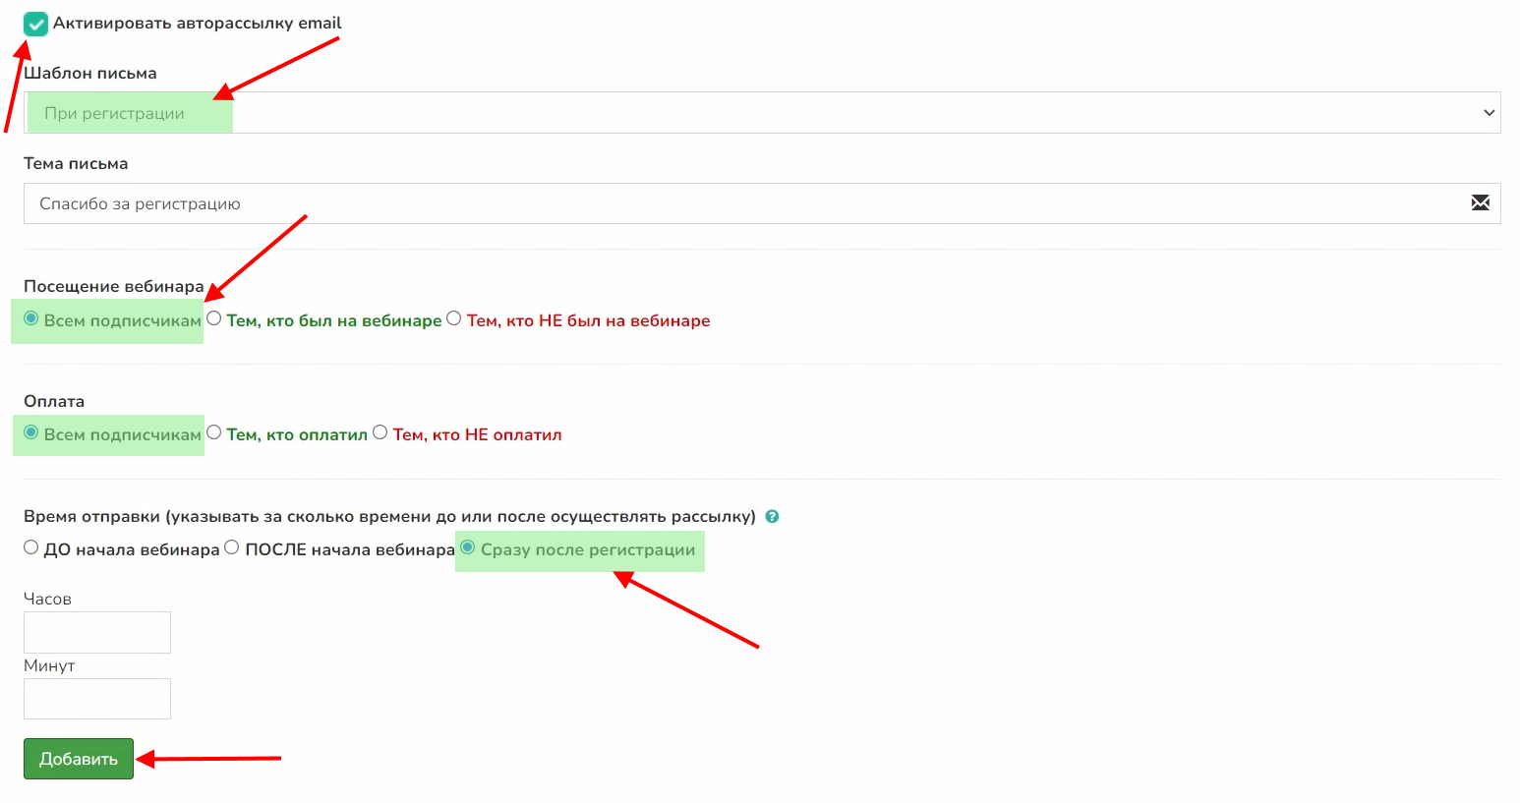
Task: Open the 'Шаблон письма' template dropdown
Action: [x=761, y=113]
